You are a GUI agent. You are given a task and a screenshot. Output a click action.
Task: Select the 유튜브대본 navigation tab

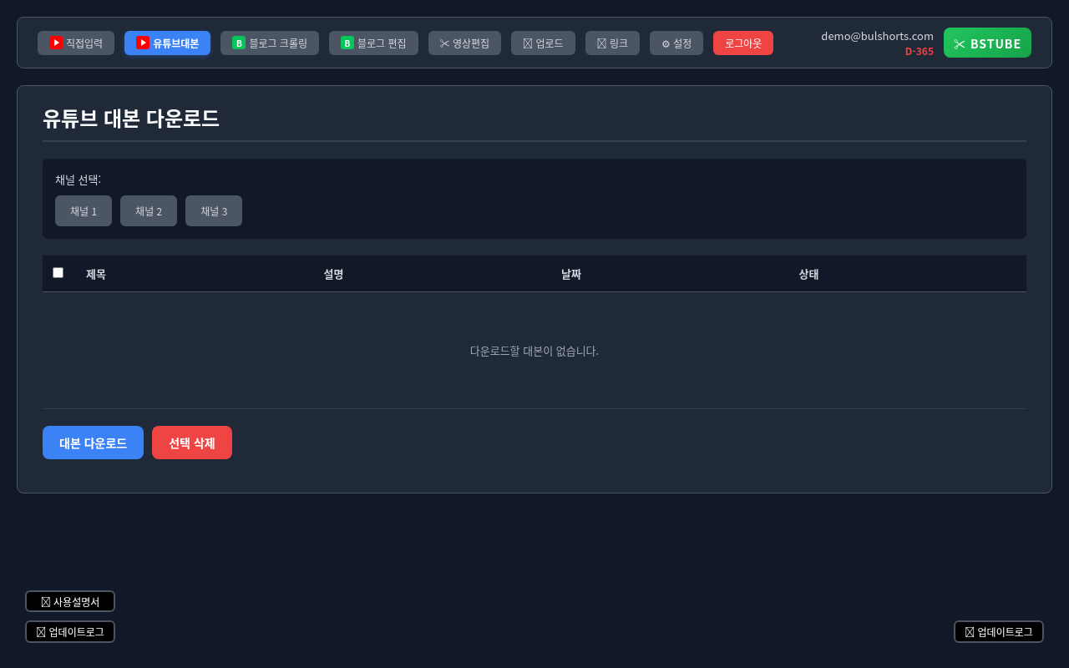tap(167, 43)
